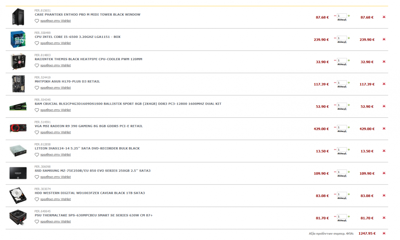This screenshot has height=240, width=400.
Task: Open MSI Radeon graphics card thumbnail
Action: [18, 128]
